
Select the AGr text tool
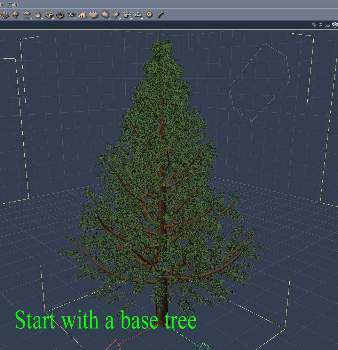coord(71,14)
